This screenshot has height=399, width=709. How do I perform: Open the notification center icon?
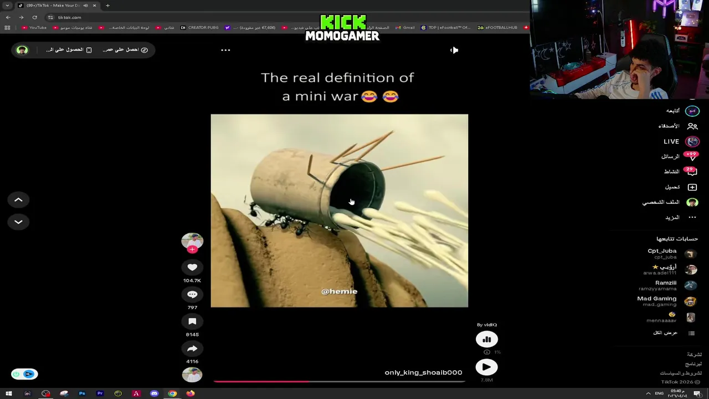(697, 393)
